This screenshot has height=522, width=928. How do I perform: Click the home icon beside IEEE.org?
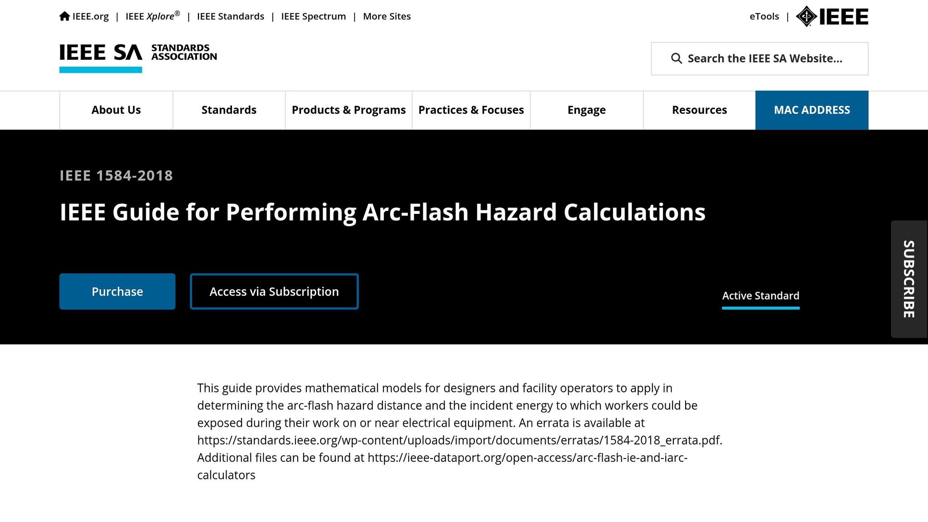pos(65,16)
